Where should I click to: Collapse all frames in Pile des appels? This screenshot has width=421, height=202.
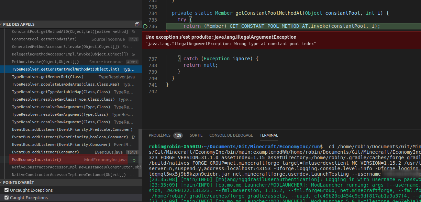(x=137, y=25)
